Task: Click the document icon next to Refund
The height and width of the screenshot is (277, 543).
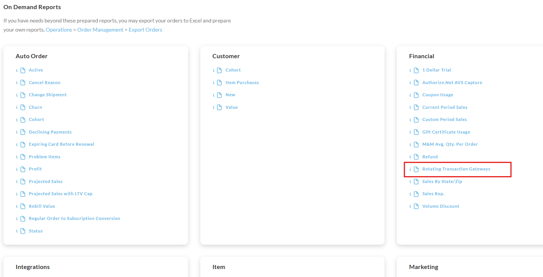Action: (416, 157)
